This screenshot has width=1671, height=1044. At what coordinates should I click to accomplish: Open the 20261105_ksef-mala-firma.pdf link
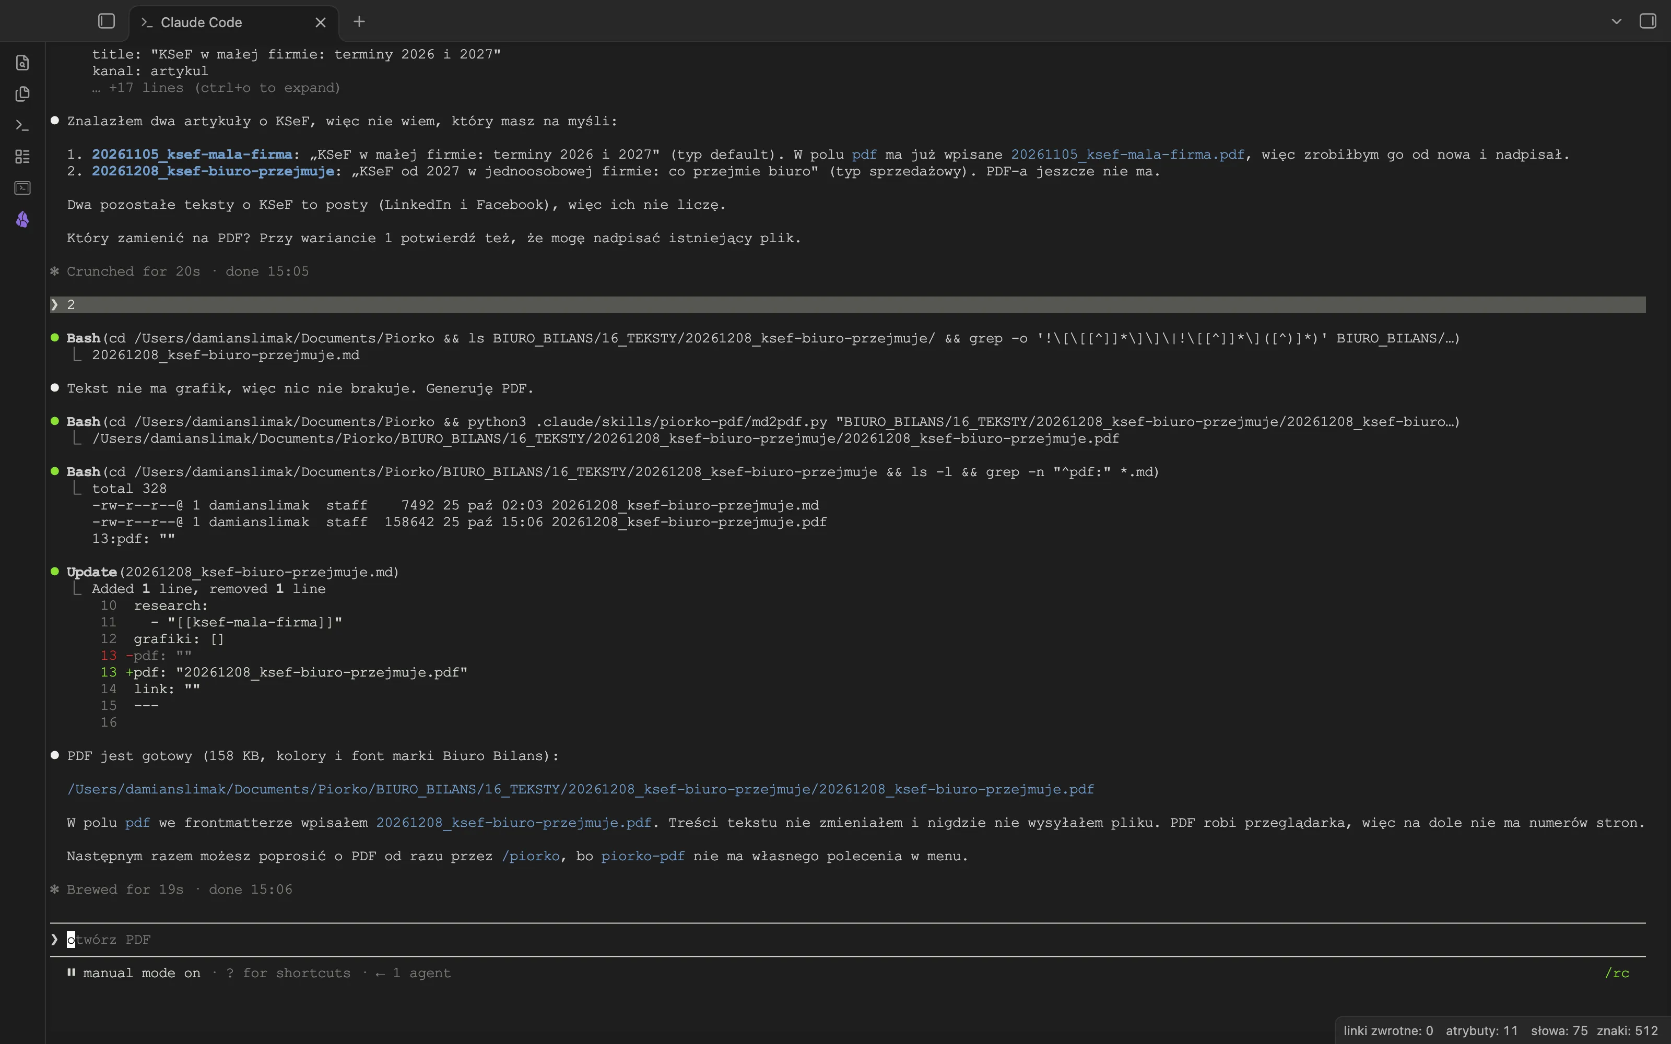click(x=1127, y=154)
